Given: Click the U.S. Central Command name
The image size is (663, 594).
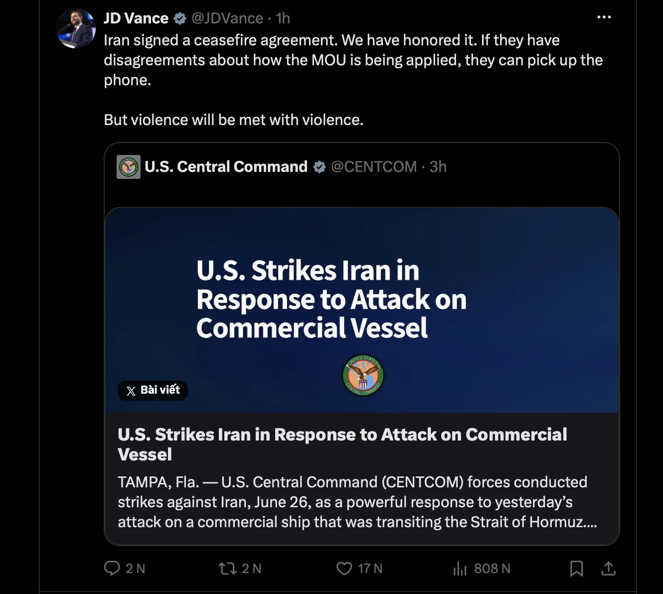Looking at the screenshot, I should (226, 166).
